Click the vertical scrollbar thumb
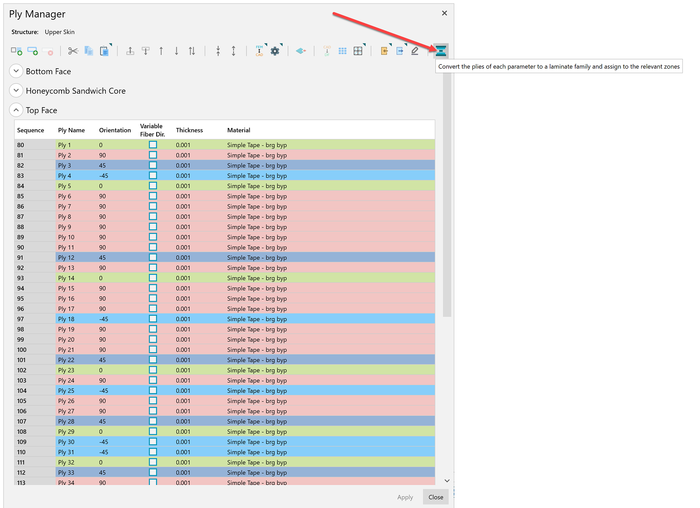700x508 pixels. pos(447,194)
